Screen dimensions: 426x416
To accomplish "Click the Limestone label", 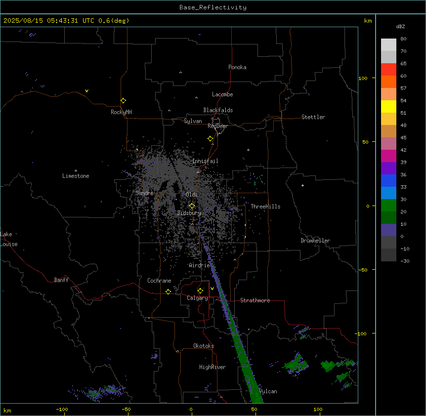I will pyautogui.click(x=76, y=176).
